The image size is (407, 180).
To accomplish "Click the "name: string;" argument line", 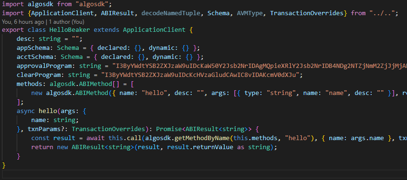I will click(x=55, y=120).
